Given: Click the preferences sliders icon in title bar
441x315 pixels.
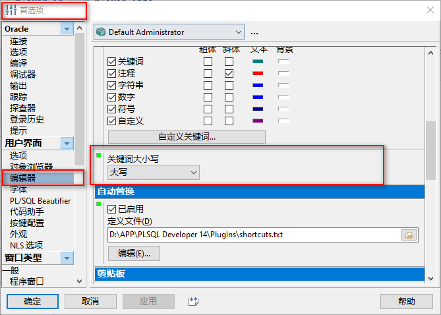Looking at the screenshot, I should pyautogui.click(x=11, y=10).
